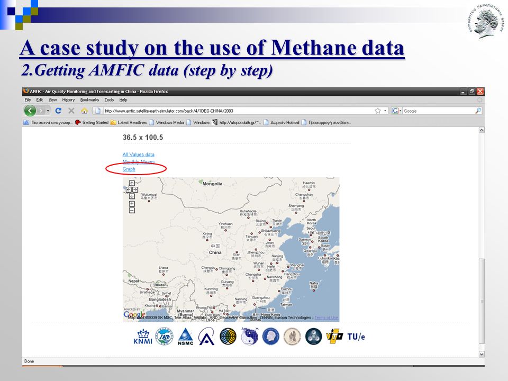
Task: Click the Done status bar text
Action: pos(29,361)
